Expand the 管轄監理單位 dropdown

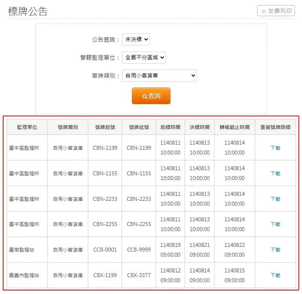click(144, 57)
